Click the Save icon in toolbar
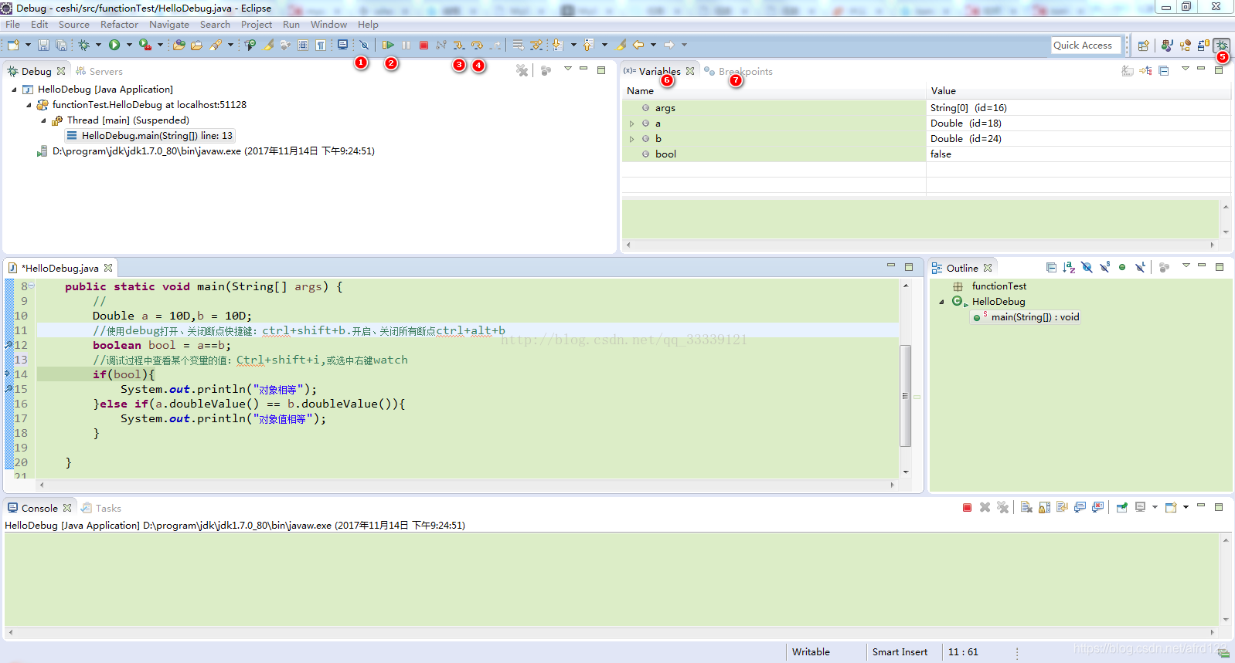The image size is (1235, 663). tap(43, 46)
